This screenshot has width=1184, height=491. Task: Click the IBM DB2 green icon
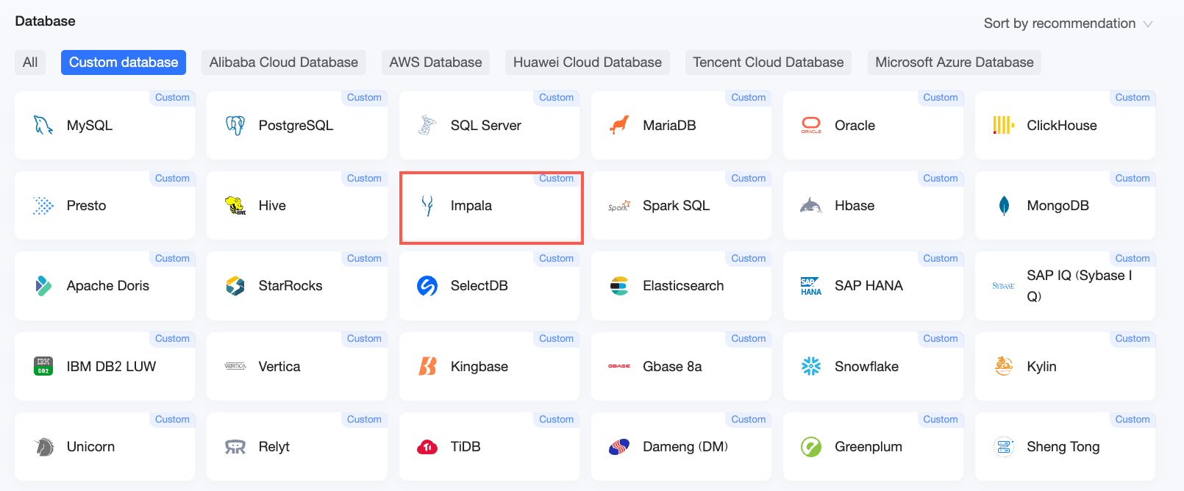43,366
